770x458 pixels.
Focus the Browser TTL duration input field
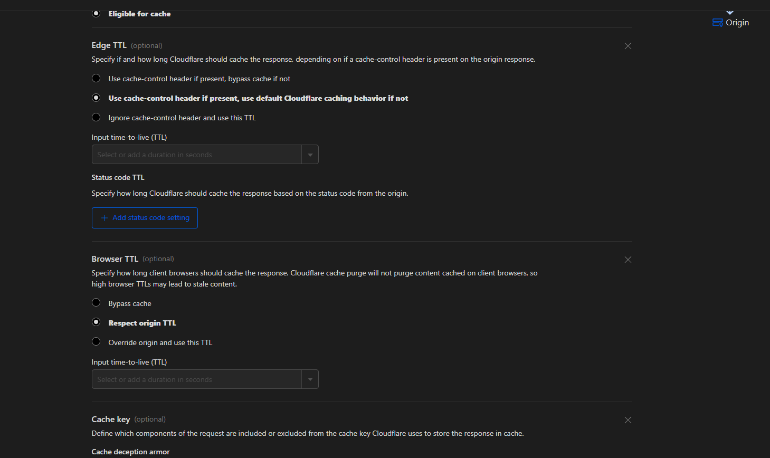pos(196,379)
